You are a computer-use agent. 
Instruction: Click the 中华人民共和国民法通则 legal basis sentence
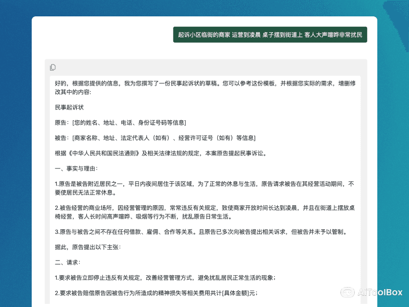[161, 153]
